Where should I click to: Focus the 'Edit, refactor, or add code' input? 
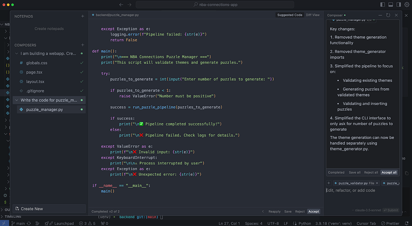pyautogui.click(x=363, y=190)
